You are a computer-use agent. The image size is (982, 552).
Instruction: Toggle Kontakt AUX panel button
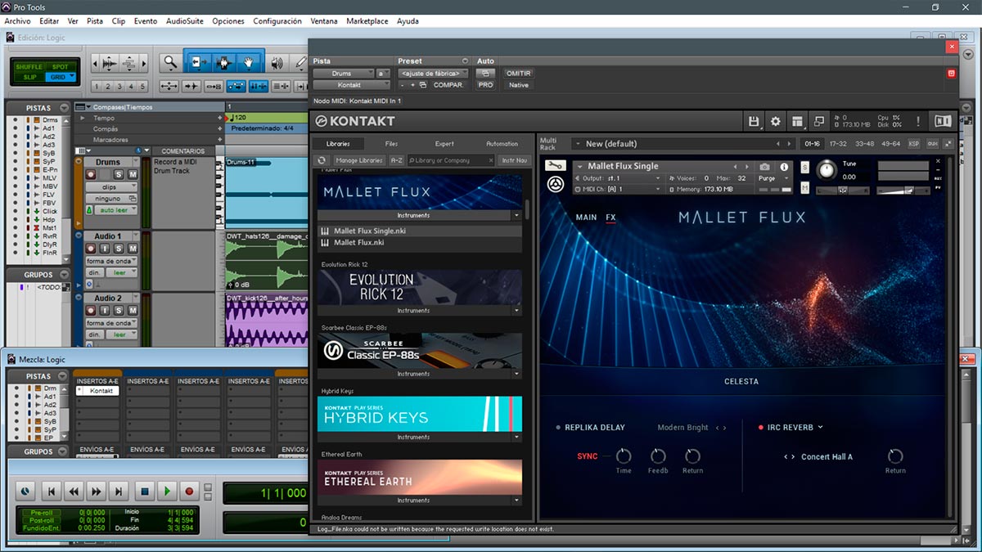(x=932, y=144)
